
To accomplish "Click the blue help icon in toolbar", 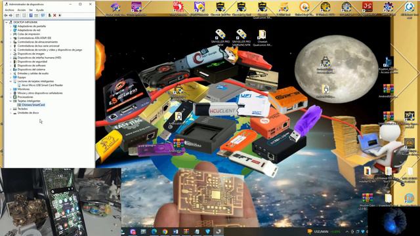I will point(31,16).
